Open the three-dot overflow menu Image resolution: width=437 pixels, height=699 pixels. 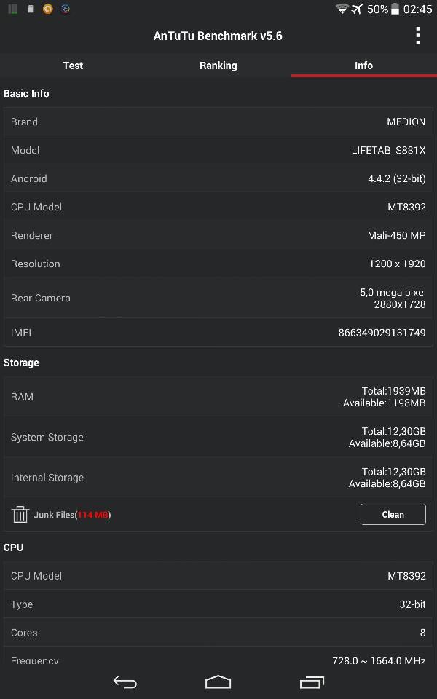pyautogui.click(x=418, y=36)
